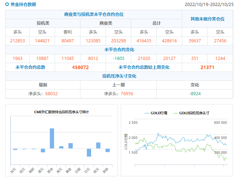Click the weekly change value 21371
Image resolution: width=239 pixels, height=177 pixels.
pyautogui.click(x=207, y=67)
